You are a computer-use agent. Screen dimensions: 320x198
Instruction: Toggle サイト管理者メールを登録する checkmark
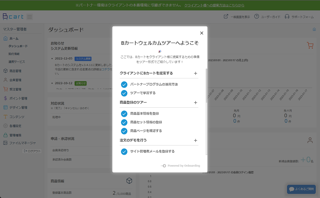(124, 152)
